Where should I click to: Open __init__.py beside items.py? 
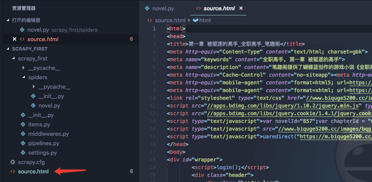[x=41, y=115]
